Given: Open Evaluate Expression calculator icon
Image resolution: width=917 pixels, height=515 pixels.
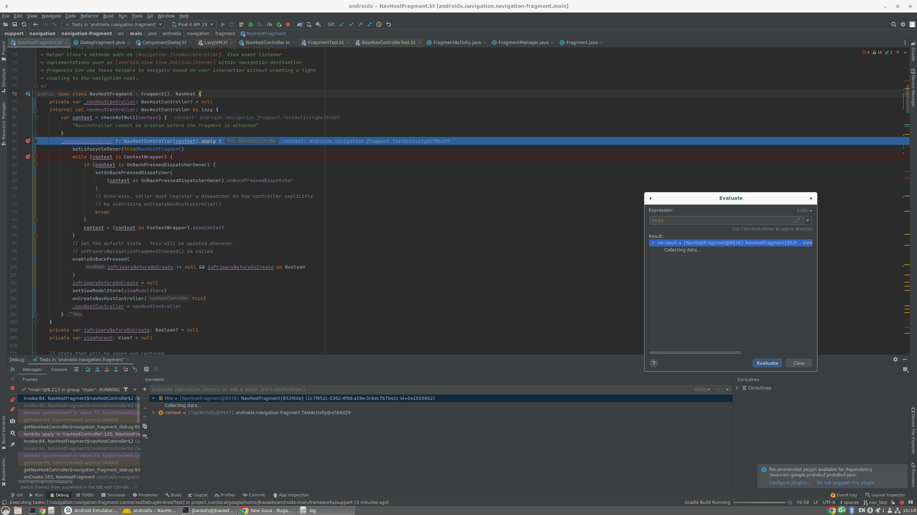Looking at the screenshot, I should (x=146, y=369).
